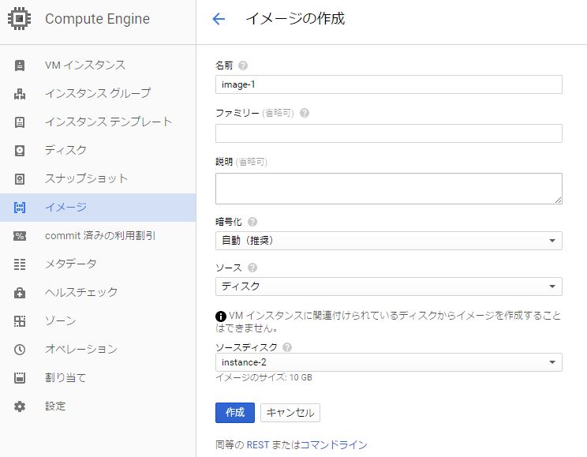Screen dimensions: 587x457
Task: Open the コマンドライン link
Action: tap(334, 445)
